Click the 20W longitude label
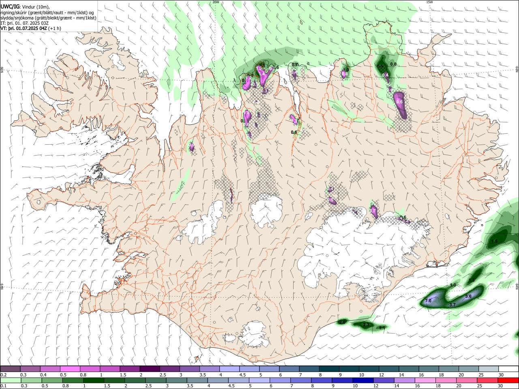 (x=216, y=2)
